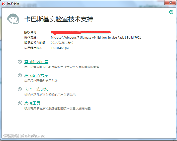This screenshot has width=177, height=141.
Task: Click the globe icon beside 常见问题回答
Action: click(20, 62)
